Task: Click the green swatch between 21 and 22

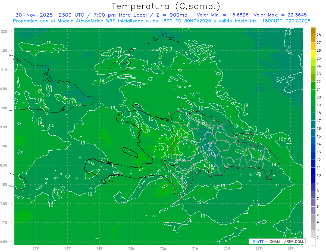Action: (x=313, y=85)
